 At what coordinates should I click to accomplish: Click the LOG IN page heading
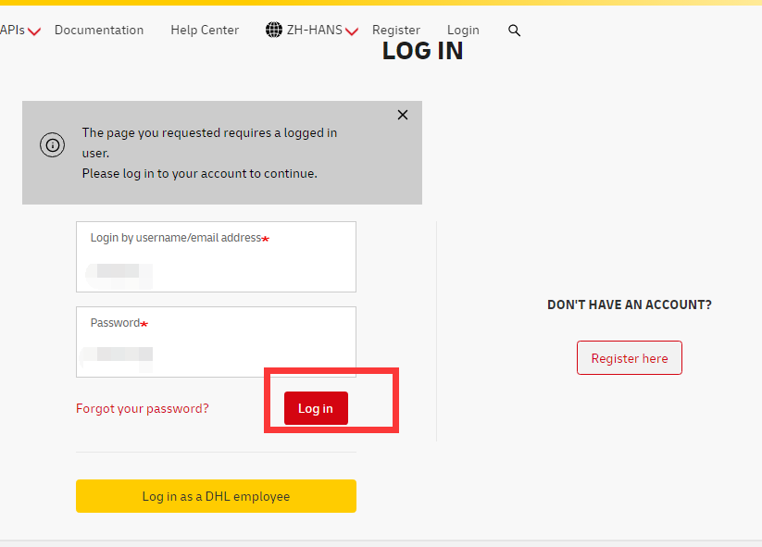point(422,51)
